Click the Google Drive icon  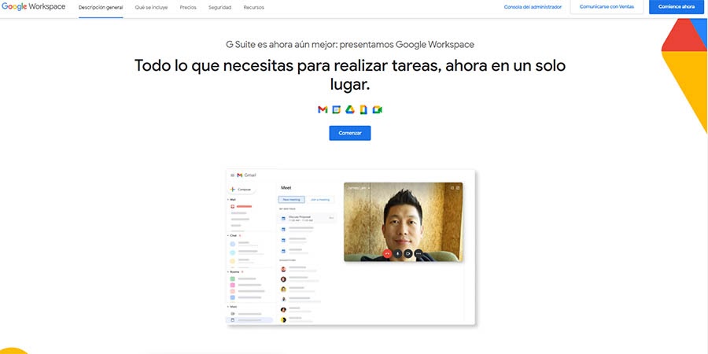(349, 109)
